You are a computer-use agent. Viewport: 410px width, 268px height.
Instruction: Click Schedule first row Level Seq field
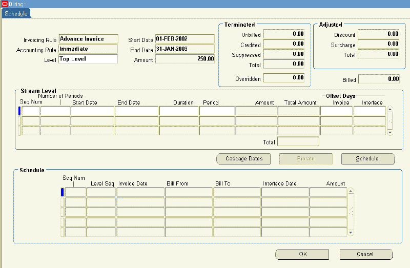point(101,192)
